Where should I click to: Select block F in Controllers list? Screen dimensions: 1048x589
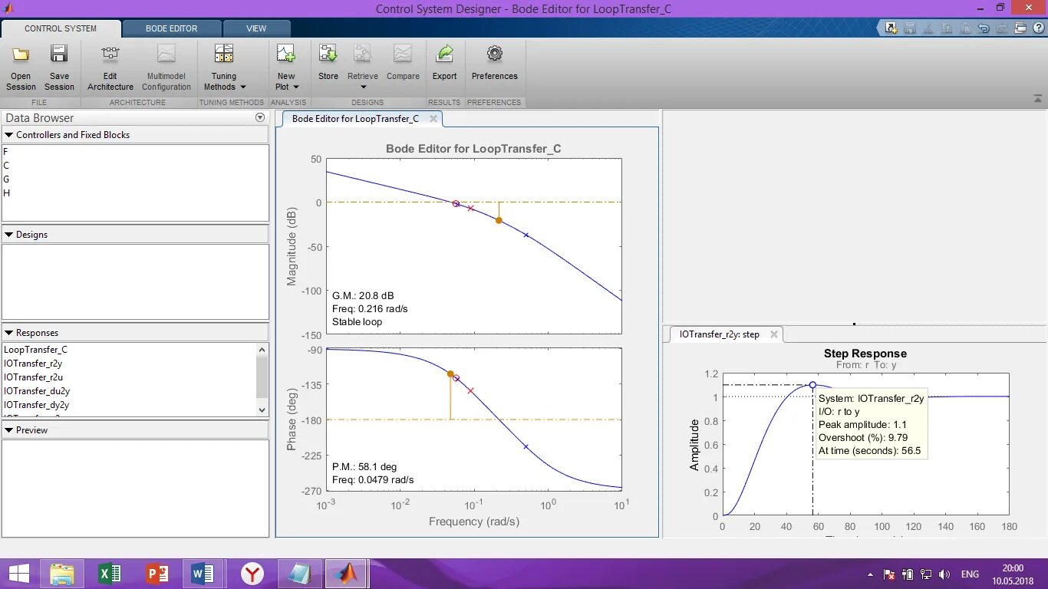point(135,152)
